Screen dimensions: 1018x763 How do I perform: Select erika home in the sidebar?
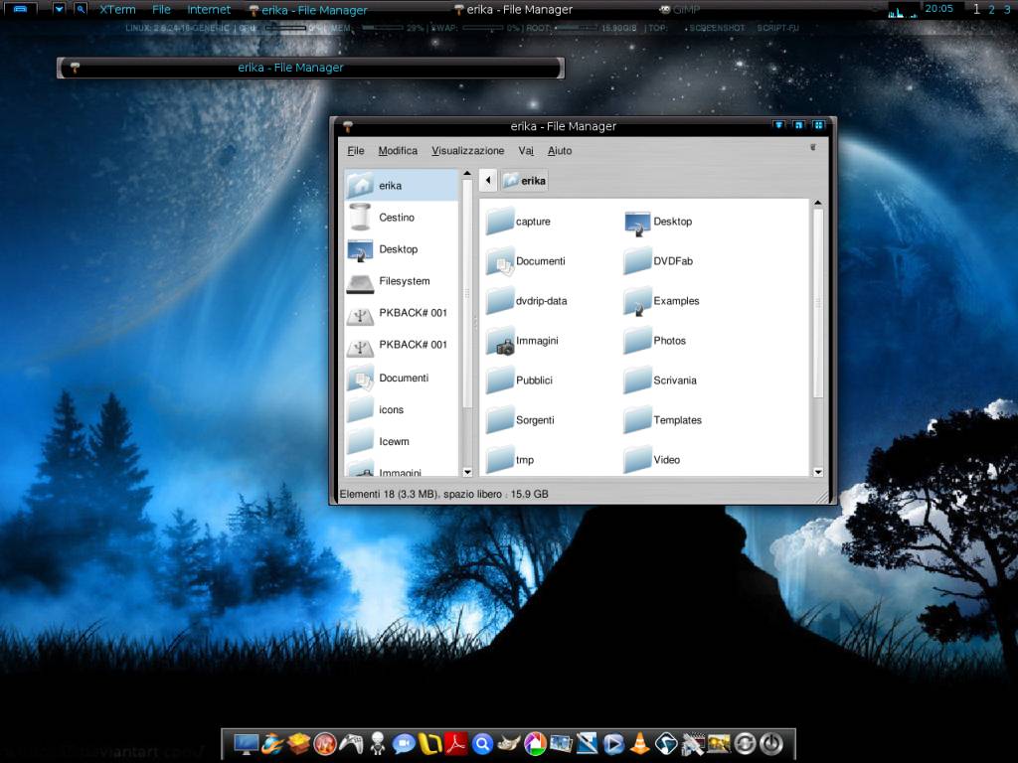[x=402, y=186]
